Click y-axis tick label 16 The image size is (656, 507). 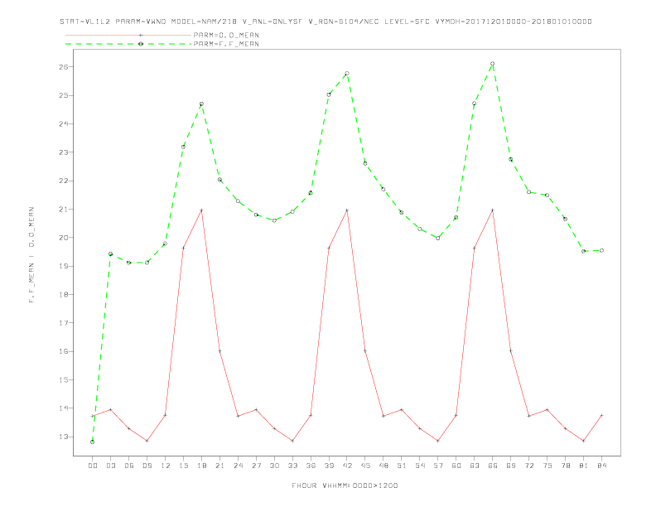[65, 351]
